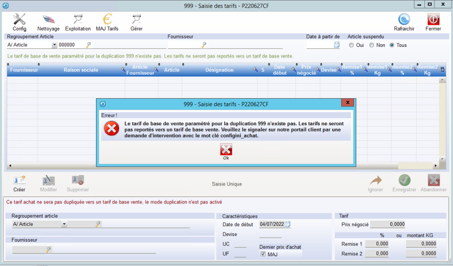Open the Config tools icon
453x266 pixels.
coord(19,19)
